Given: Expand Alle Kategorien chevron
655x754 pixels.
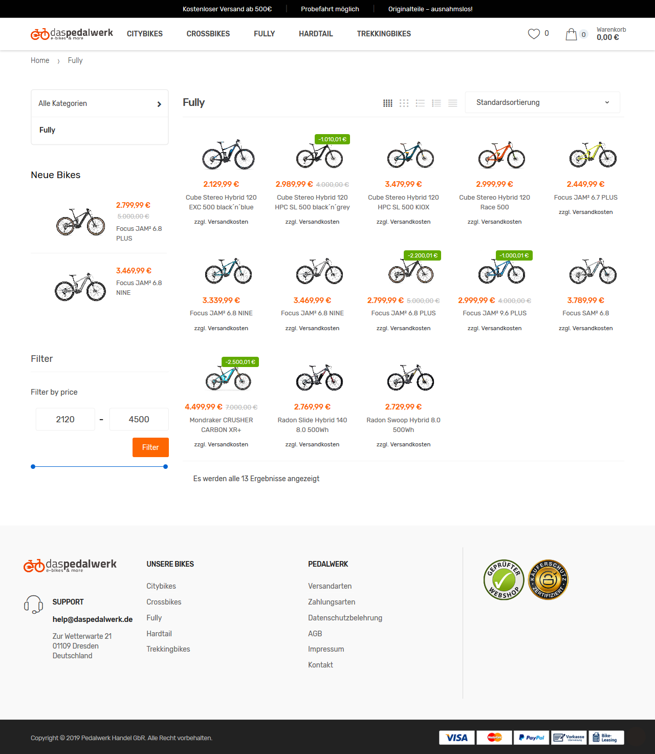Looking at the screenshot, I should coord(159,104).
